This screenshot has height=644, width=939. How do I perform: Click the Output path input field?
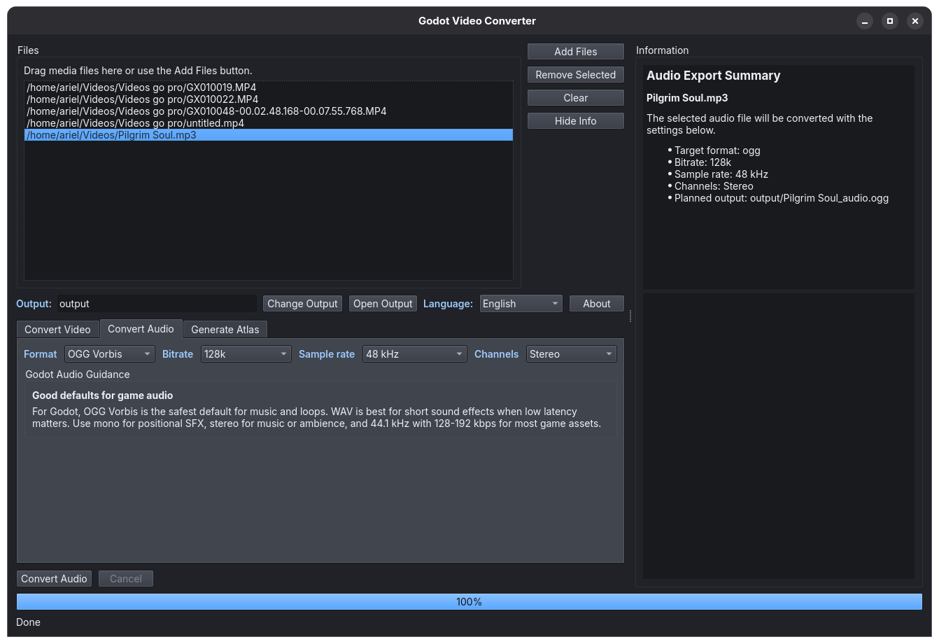coord(157,304)
